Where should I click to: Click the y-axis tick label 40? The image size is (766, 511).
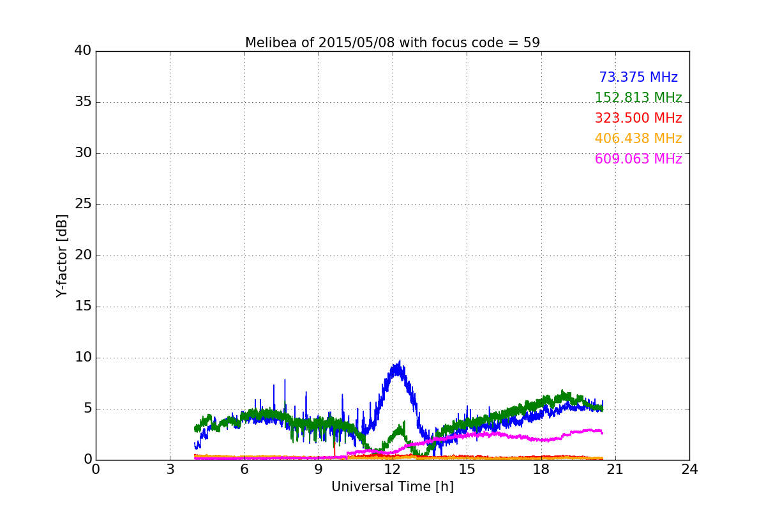click(x=83, y=51)
